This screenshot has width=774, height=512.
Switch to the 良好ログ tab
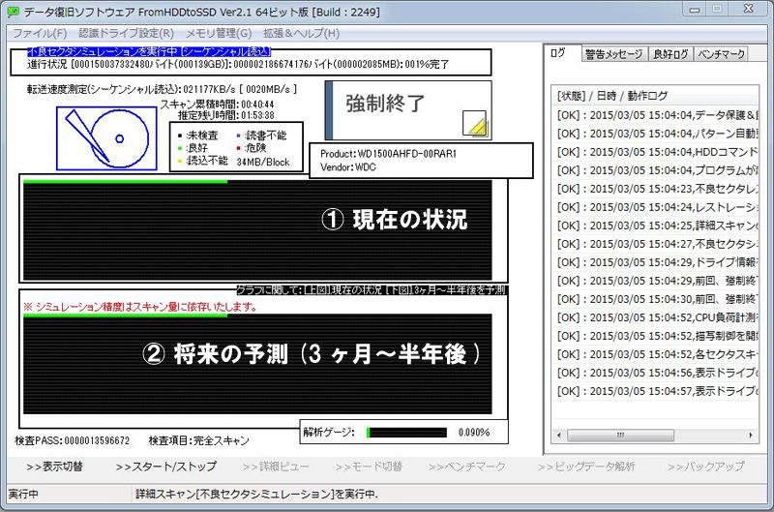click(670, 53)
